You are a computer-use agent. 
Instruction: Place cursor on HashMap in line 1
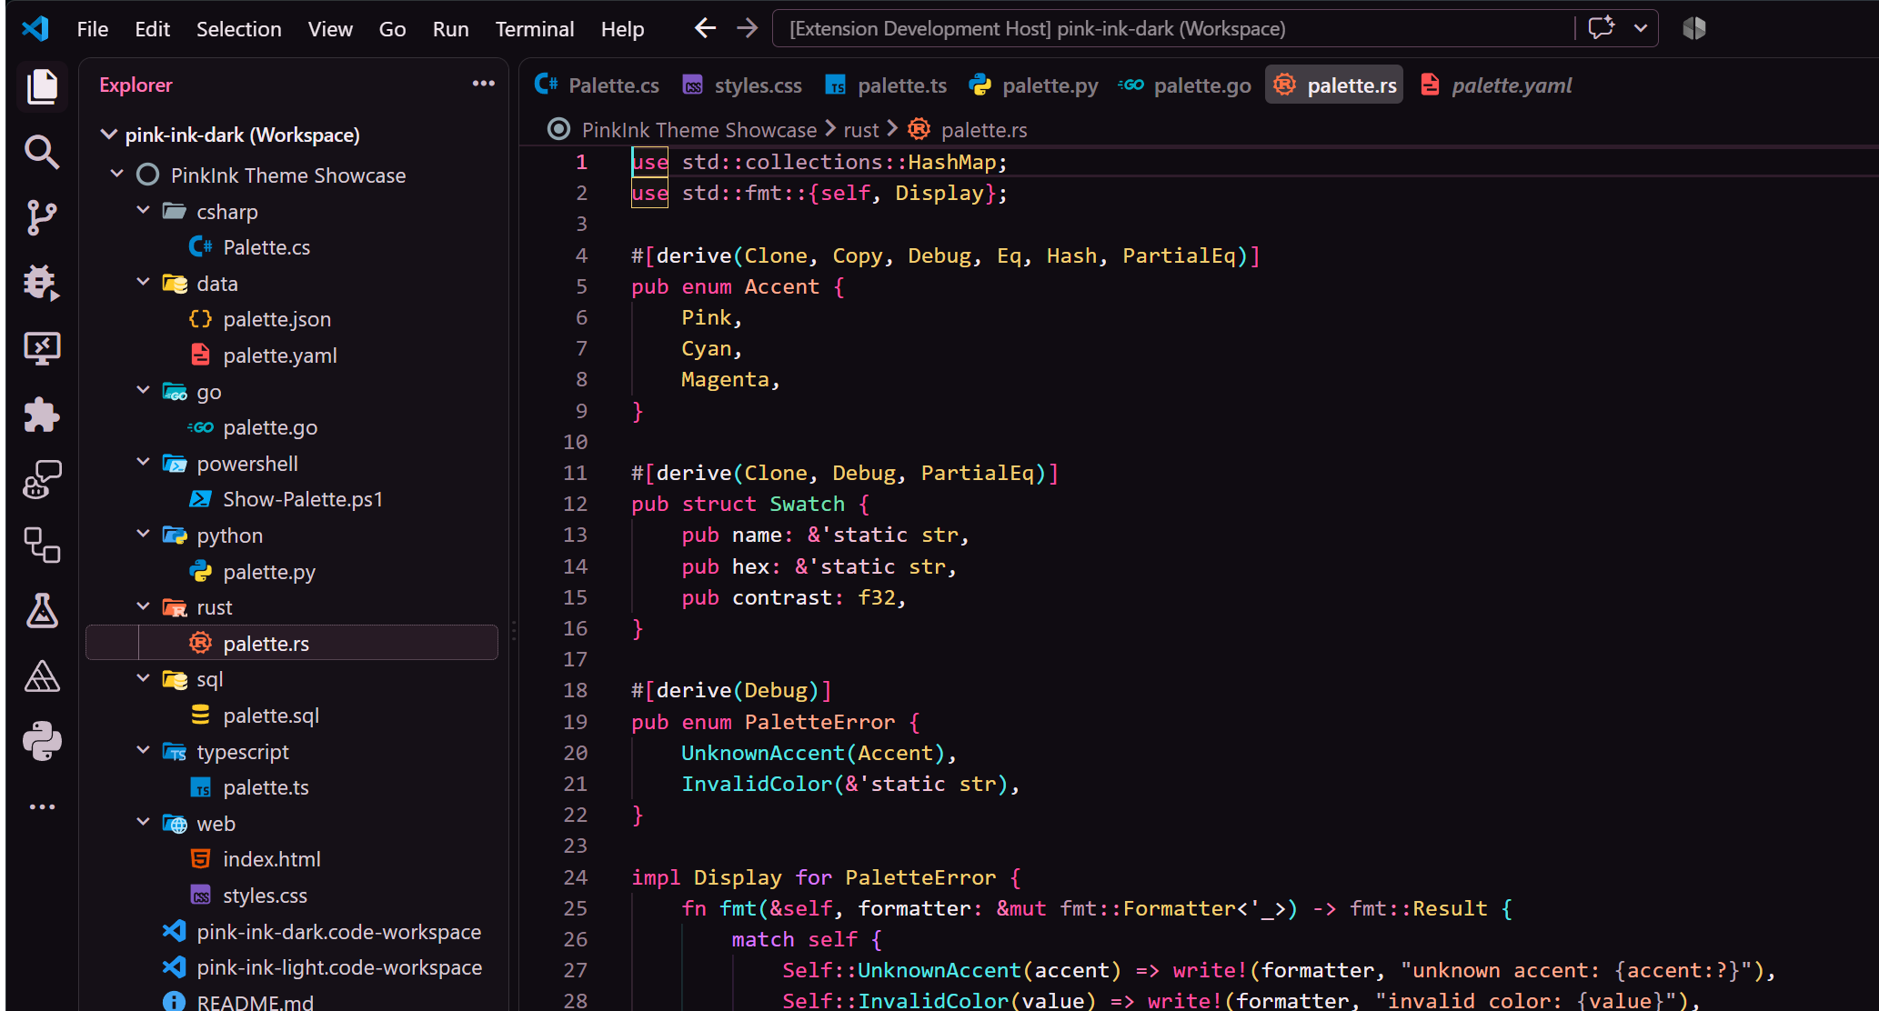(952, 162)
